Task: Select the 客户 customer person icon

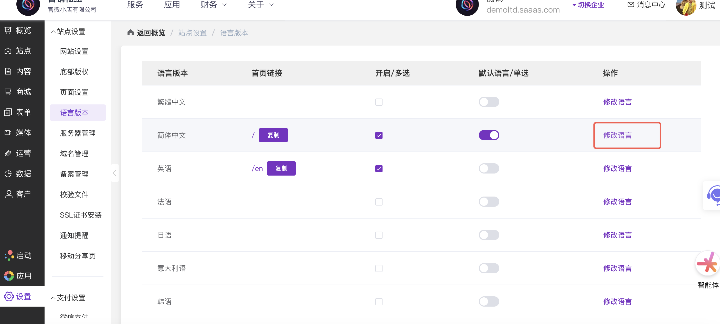Action: (x=9, y=194)
